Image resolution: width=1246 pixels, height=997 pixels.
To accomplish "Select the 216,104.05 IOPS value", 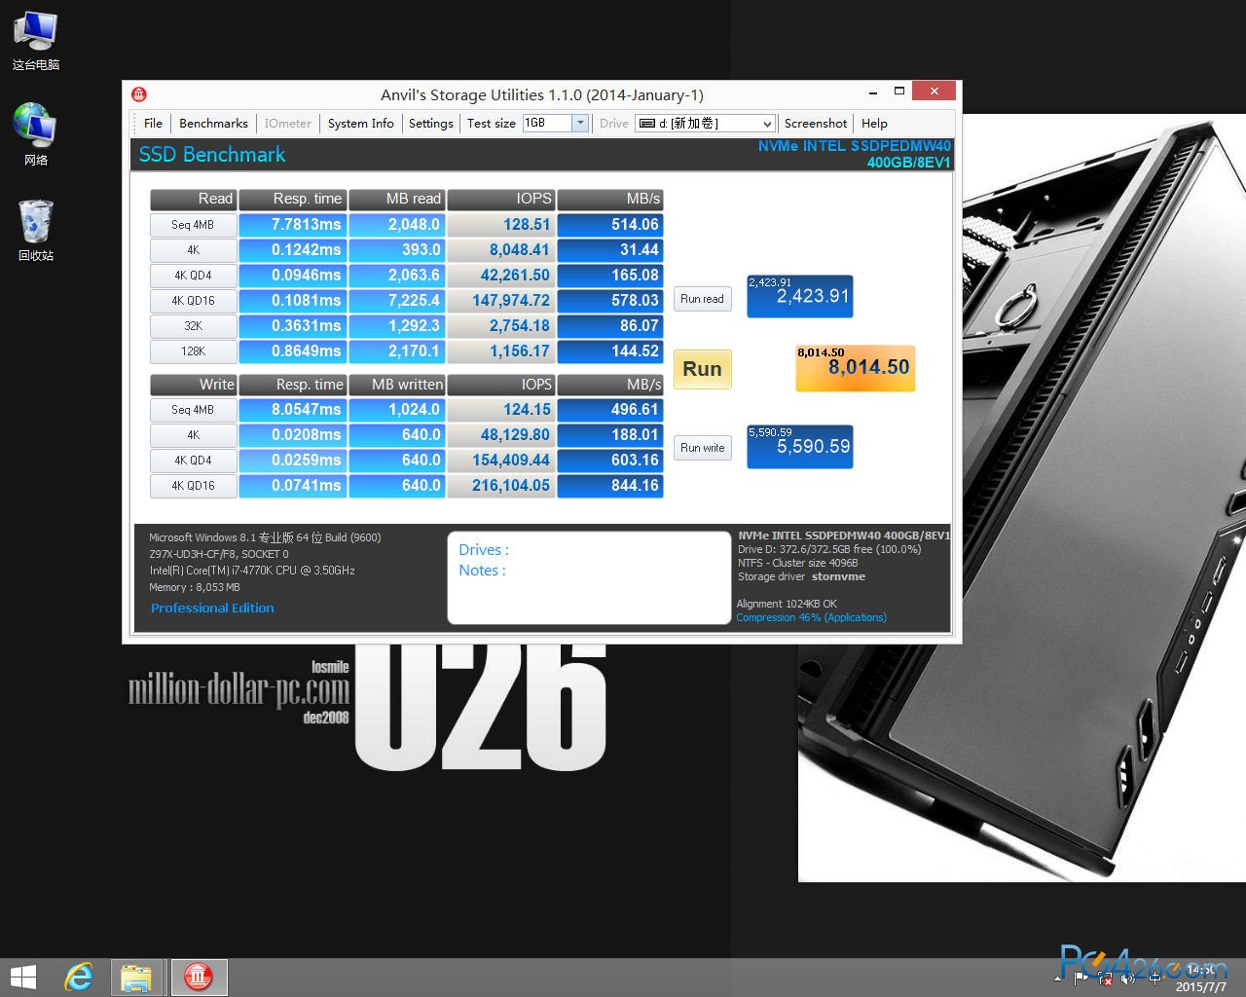I will click(501, 486).
